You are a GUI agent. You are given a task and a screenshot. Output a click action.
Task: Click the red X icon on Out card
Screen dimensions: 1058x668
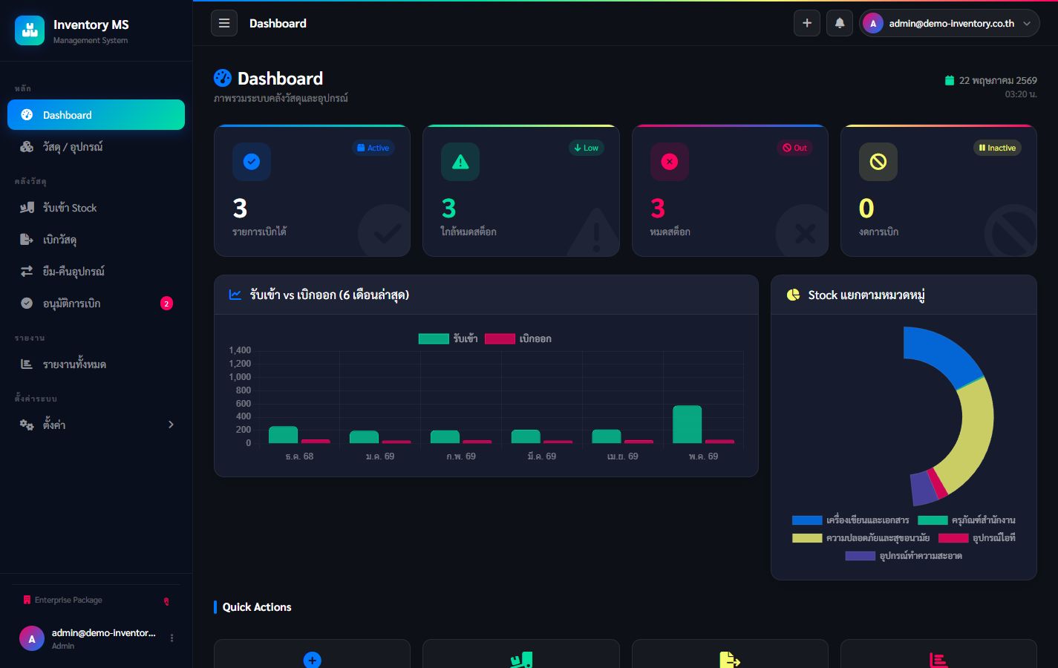click(x=670, y=162)
